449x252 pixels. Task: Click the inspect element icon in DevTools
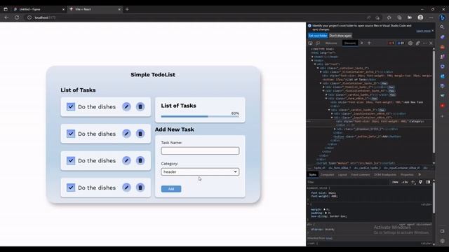[x=310, y=43]
